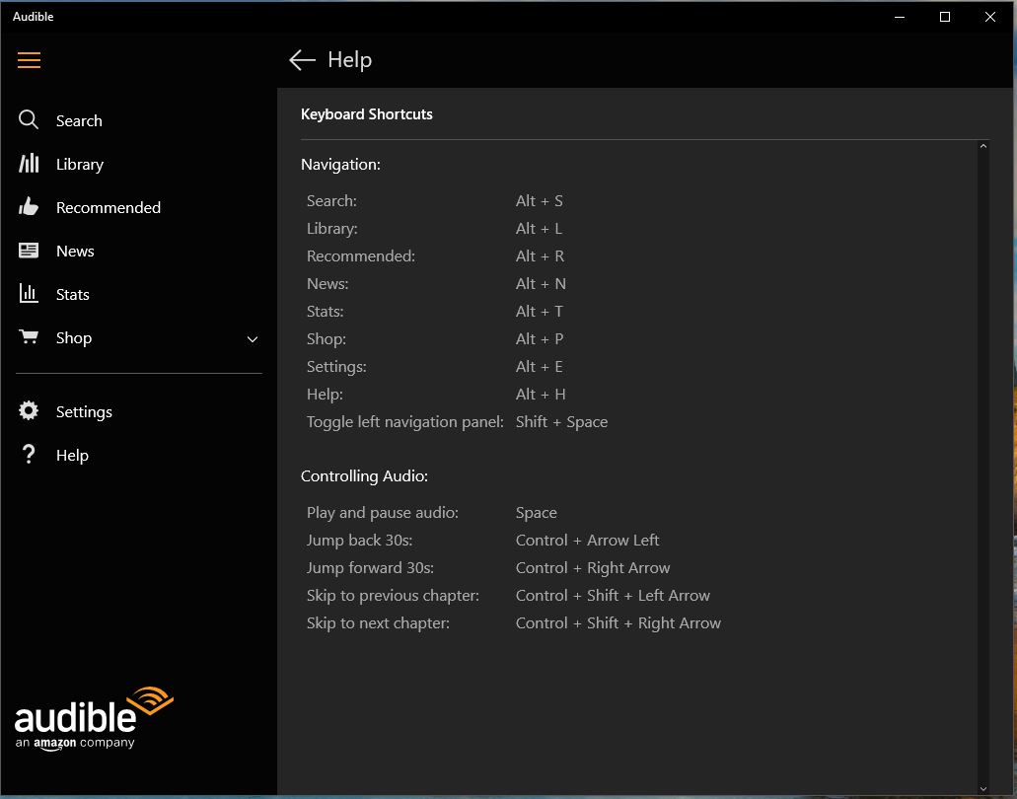
Task: Click the 'Alt + H' shortcut text
Action: [541, 394]
